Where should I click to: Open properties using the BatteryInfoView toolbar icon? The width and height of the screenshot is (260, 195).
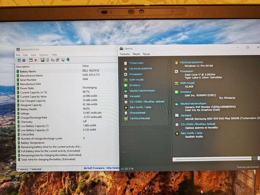[57, 60]
